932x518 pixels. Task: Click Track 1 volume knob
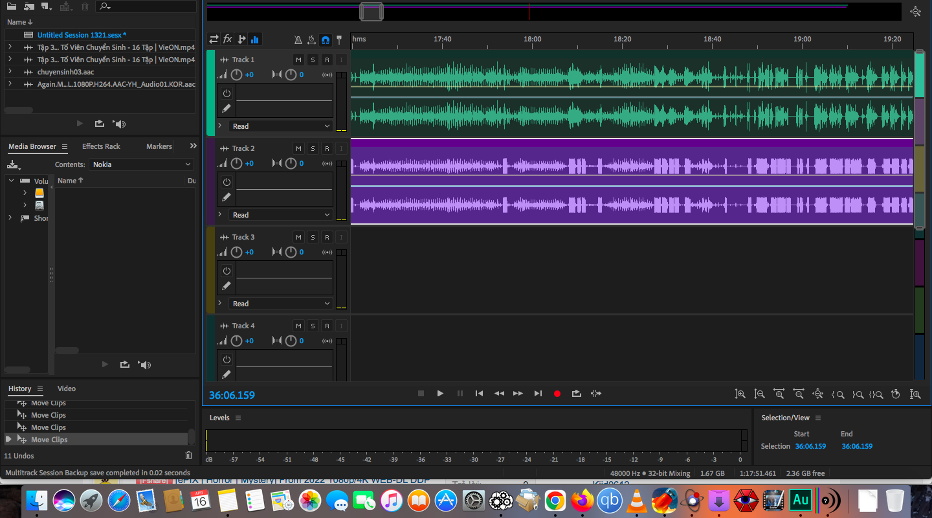pyautogui.click(x=237, y=74)
